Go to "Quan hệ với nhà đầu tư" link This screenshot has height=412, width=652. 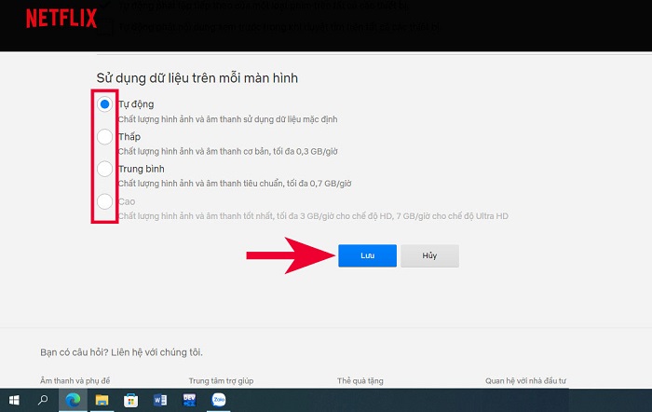(x=525, y=381)
